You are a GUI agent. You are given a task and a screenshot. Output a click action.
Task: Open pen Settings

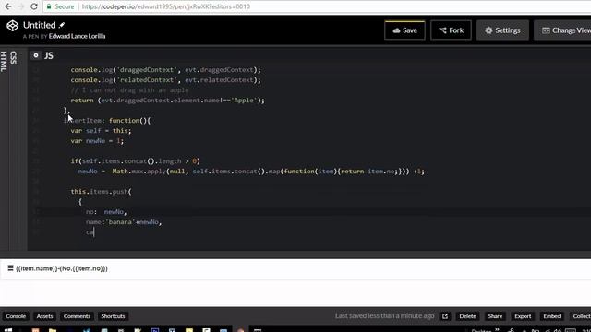tap(502, 30)
